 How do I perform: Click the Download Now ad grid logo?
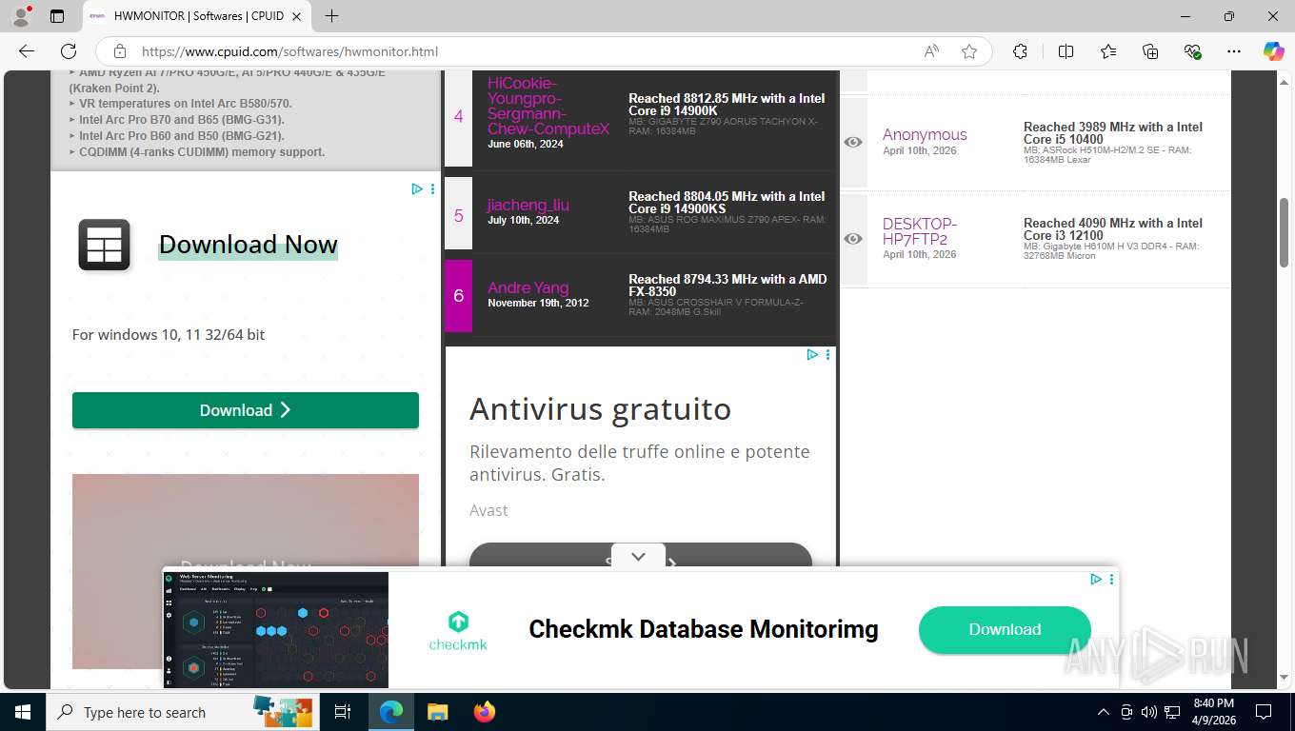point(105,245)
